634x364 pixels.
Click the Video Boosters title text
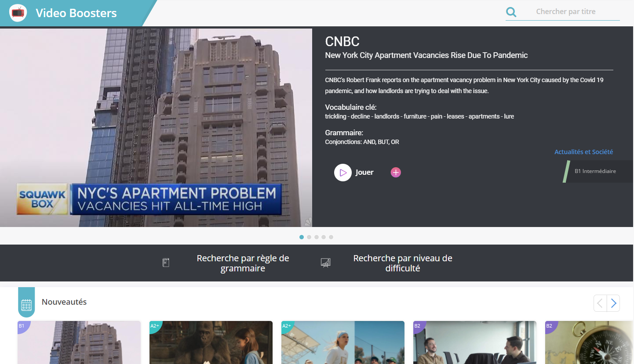point(76,13)
